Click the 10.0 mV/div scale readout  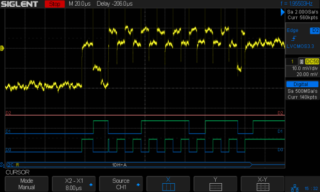(305, 68)
